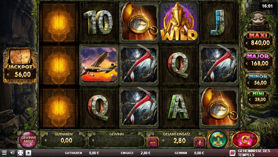Viewport: 278px width, 157px height.
Task: Open the Gewinntabelle paytable button
Action: pyautogui.click(x=28, y=139)
